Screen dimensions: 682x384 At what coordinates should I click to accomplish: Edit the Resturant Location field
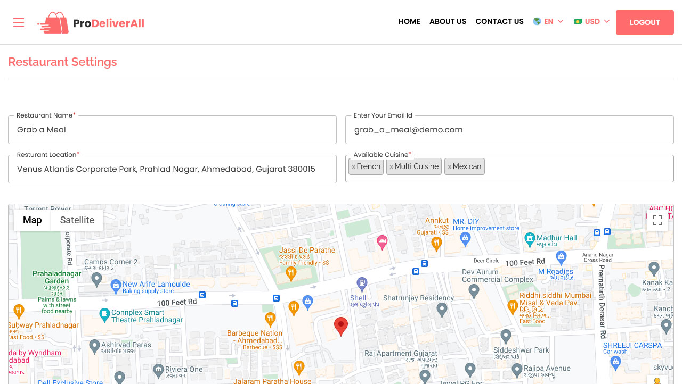point(172,169)
